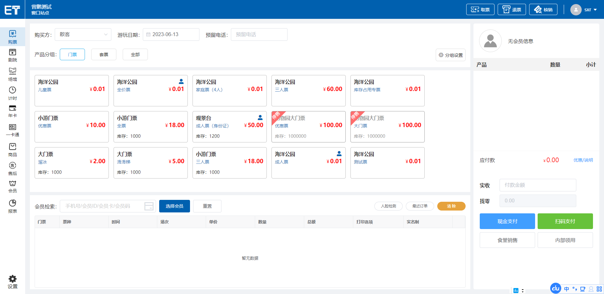This screenshot has height=294, width=604.
Task: Click the 预留电话 phone input field
Action: tap(259, 35)
